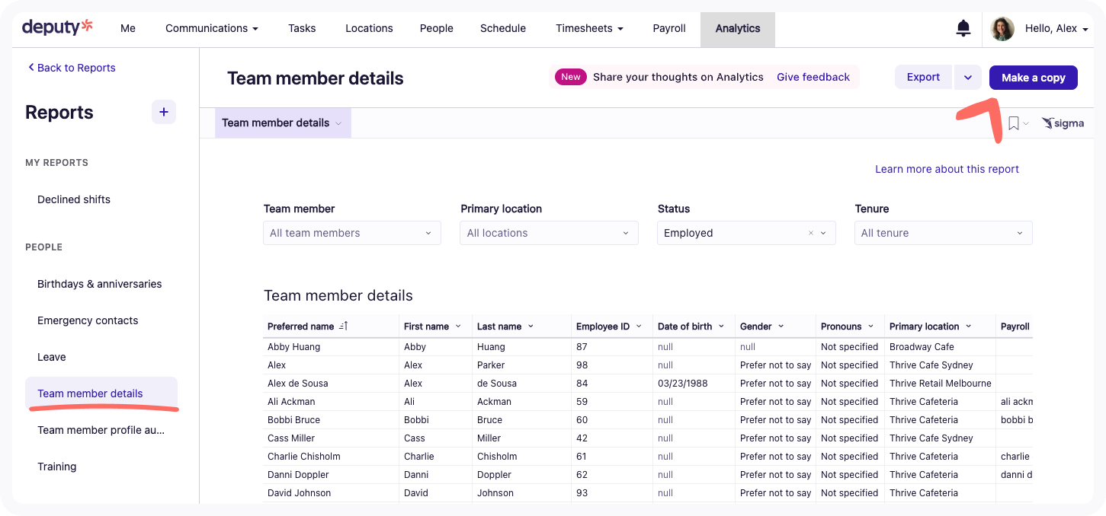Toggle sort on Preferred name column
The height and width of the screenshot is (516, 1106).
click(x=343, y=326)
